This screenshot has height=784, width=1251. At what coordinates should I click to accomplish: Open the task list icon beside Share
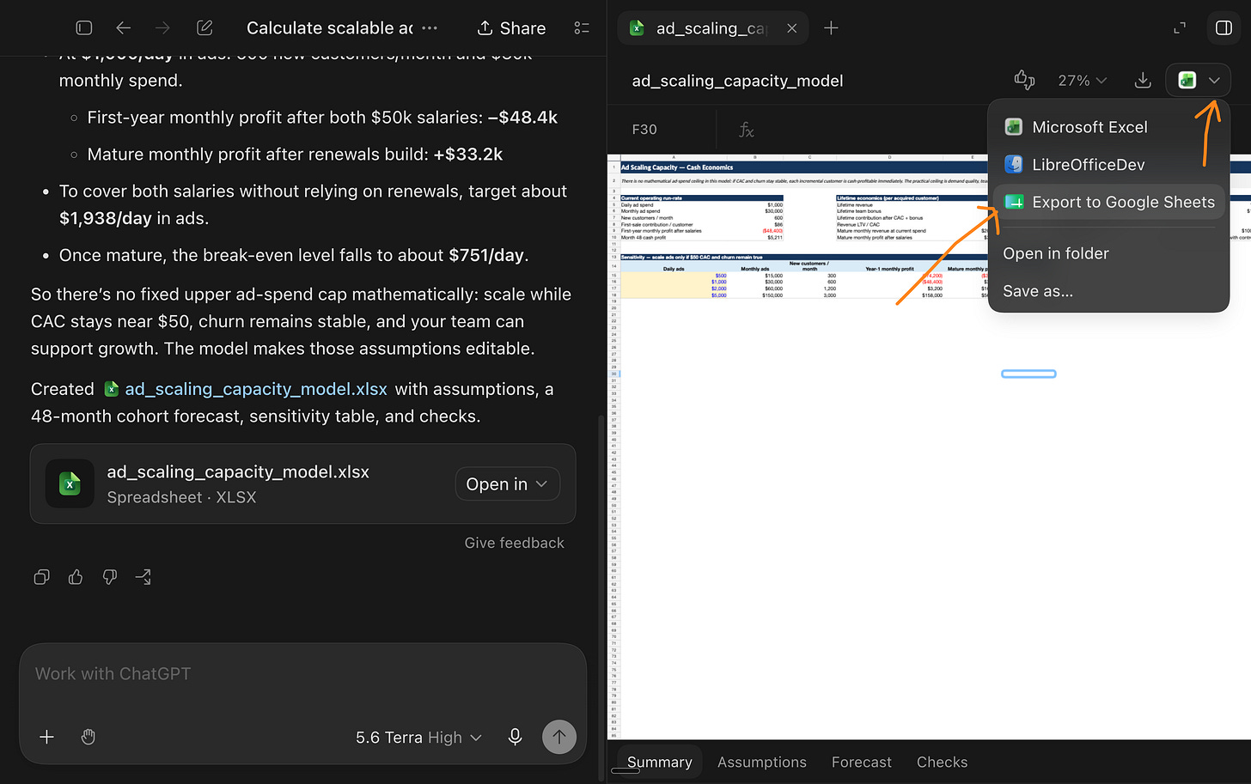582,28
